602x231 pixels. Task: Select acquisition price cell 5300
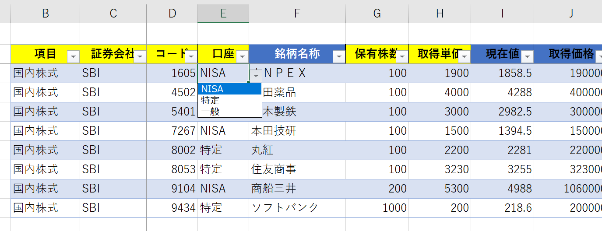tap(440, 189)
